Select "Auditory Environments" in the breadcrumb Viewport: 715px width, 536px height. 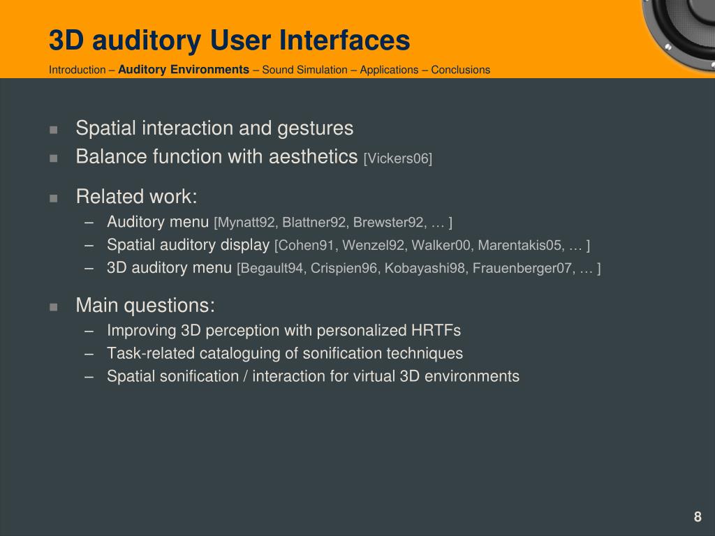184,69
